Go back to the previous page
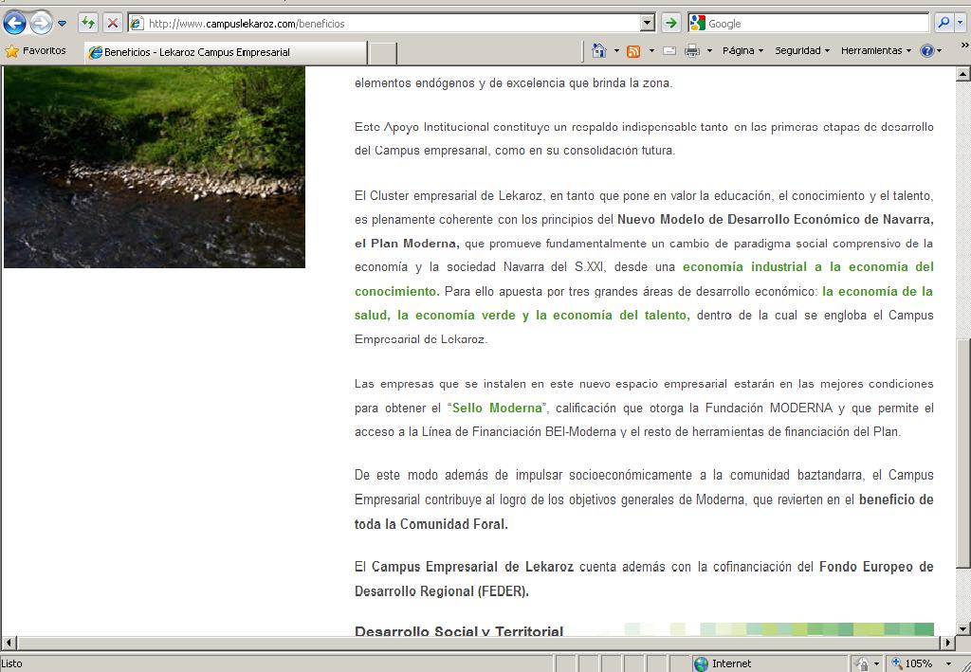971x672 pixels. point(15,24)
